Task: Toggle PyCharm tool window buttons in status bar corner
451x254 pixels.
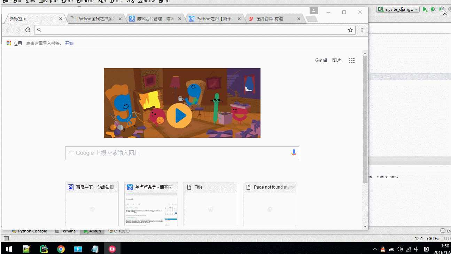Action: 6,239
